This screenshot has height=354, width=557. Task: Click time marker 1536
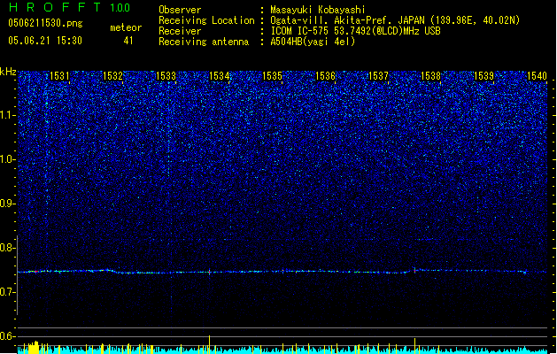[x=325, y=75]
